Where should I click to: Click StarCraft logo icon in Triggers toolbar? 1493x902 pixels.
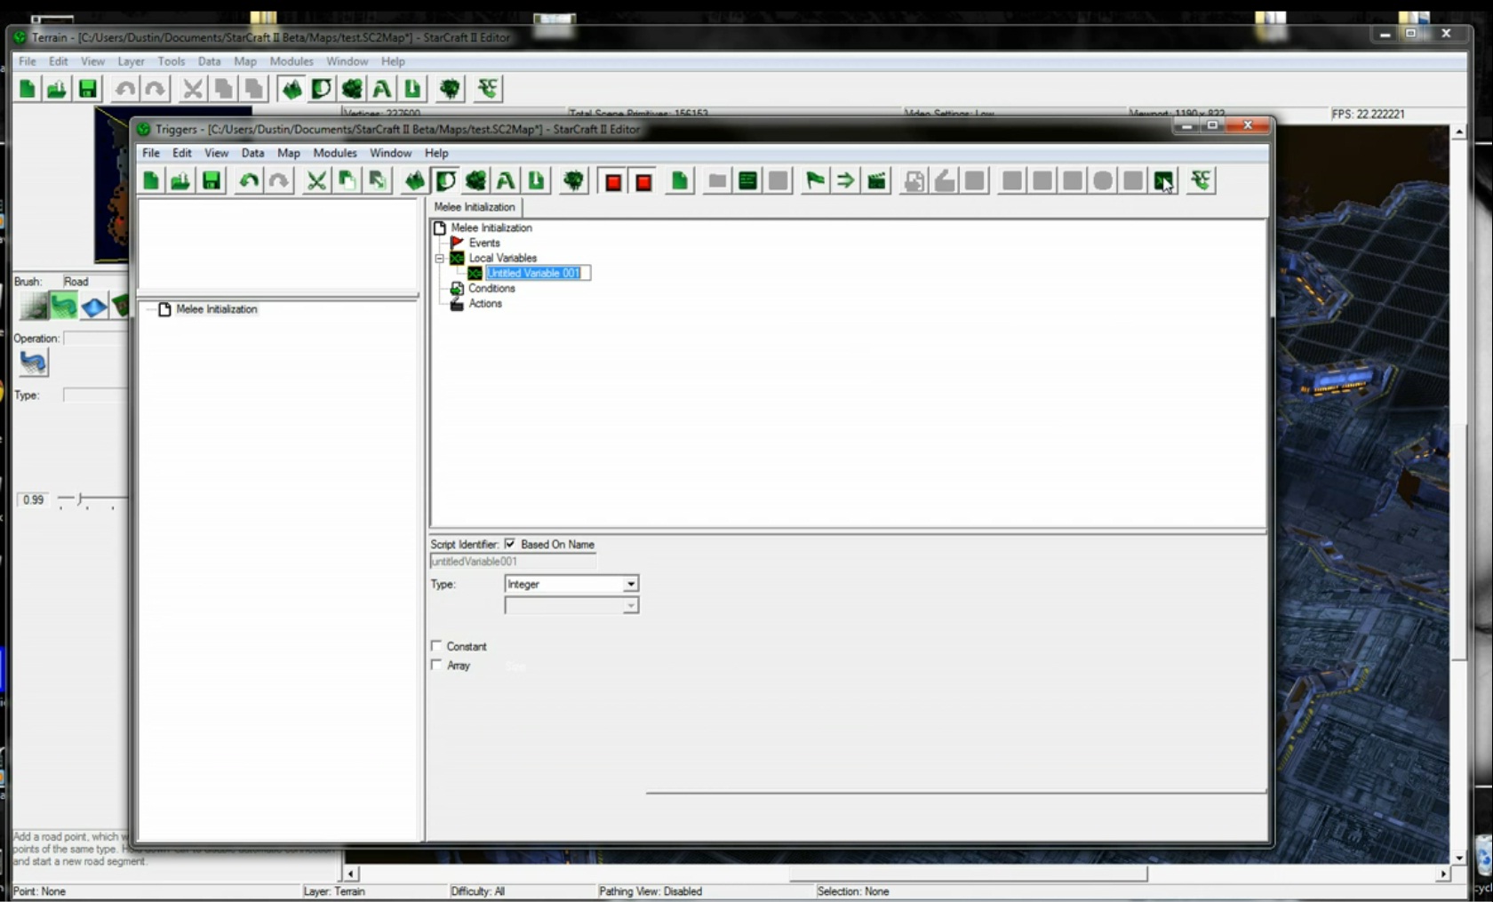pos(1201,181)
